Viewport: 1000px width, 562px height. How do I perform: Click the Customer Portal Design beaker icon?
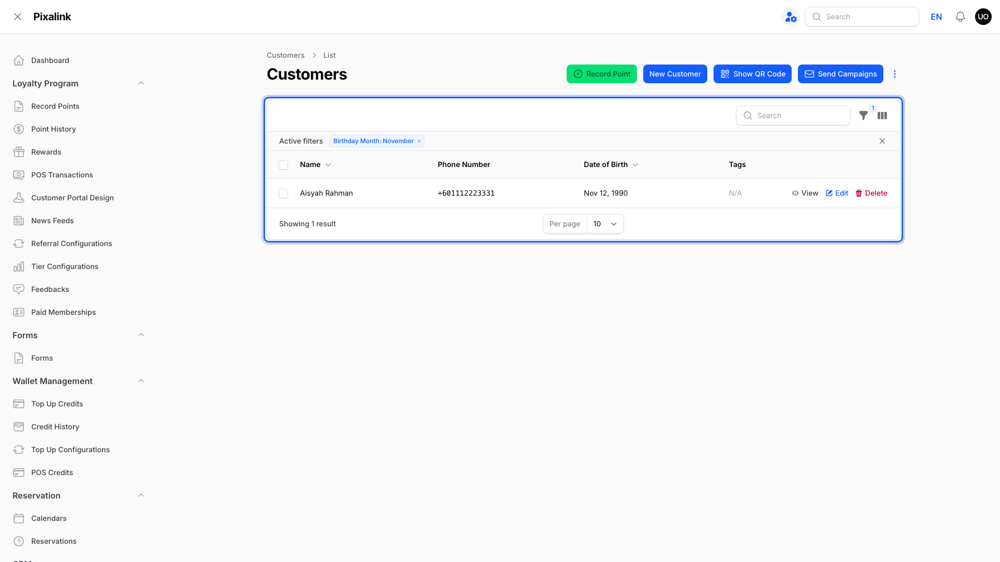[x=19, y=198]
